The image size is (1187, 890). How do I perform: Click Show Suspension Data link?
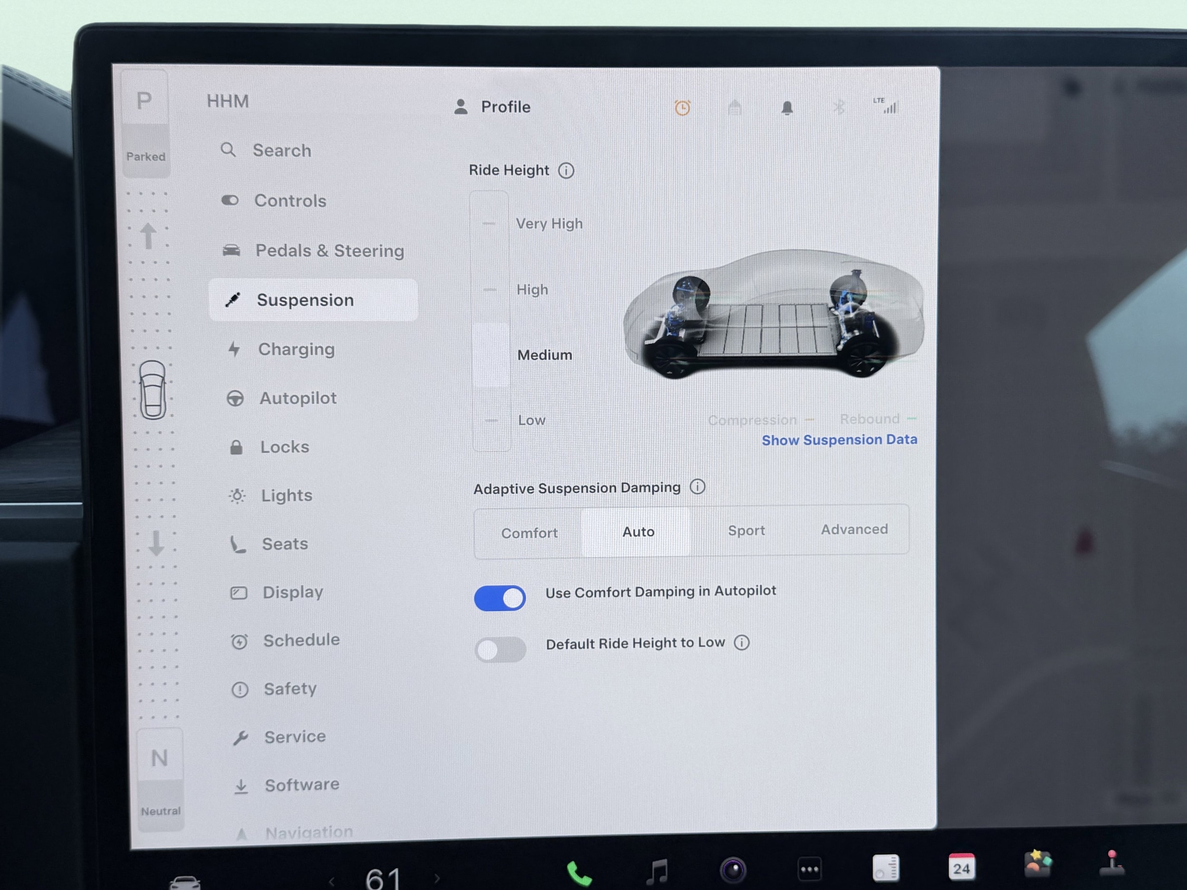tap(839, 440)
